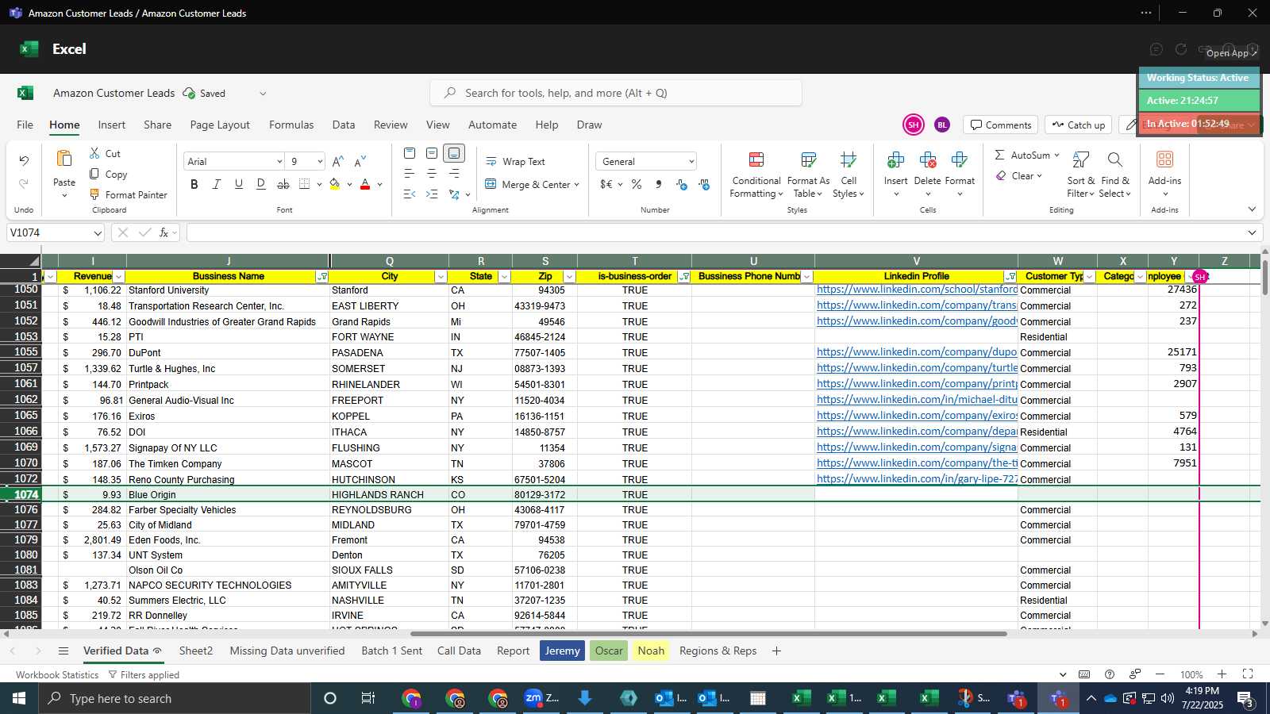Viewport: 1270px width, 714px height.
Task: Toggle Underline formatting
Action: point(239,184)
